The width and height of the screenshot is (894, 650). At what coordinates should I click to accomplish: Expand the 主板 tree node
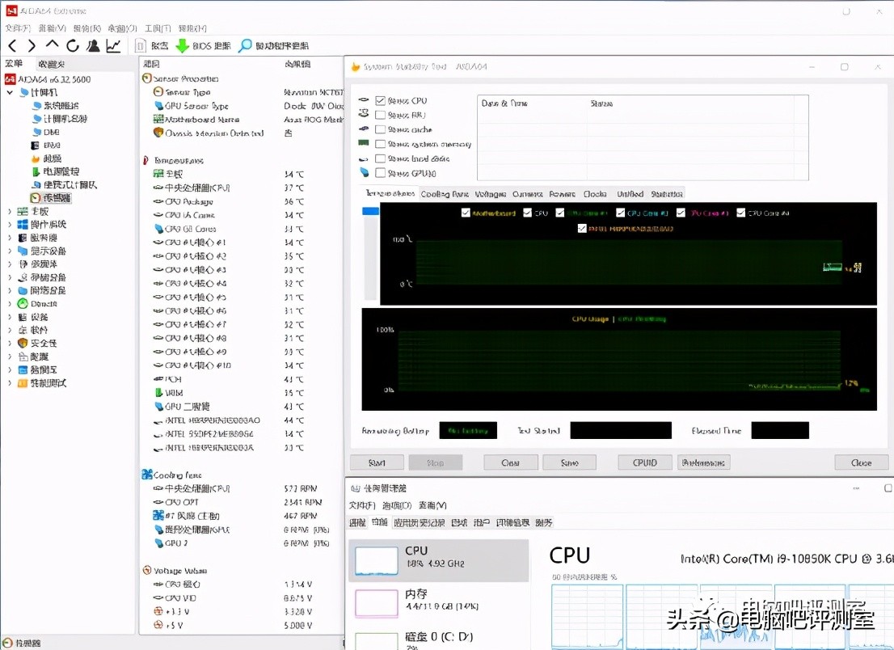tap(10, 212)
